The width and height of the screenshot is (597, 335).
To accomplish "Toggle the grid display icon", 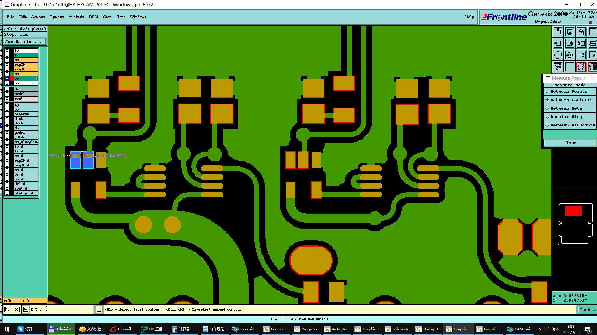I will pos(569,67).
